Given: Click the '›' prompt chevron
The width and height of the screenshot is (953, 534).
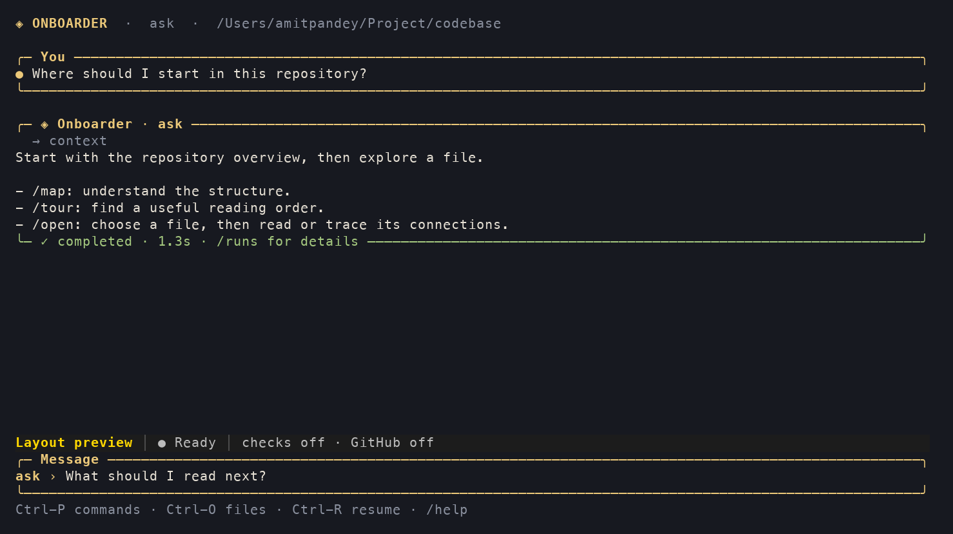Looking at the screenshot, I should point(53,477).
